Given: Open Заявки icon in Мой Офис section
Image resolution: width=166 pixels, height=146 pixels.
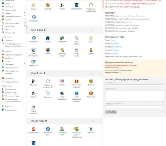Looking at the screenshot, I should 91,38.
